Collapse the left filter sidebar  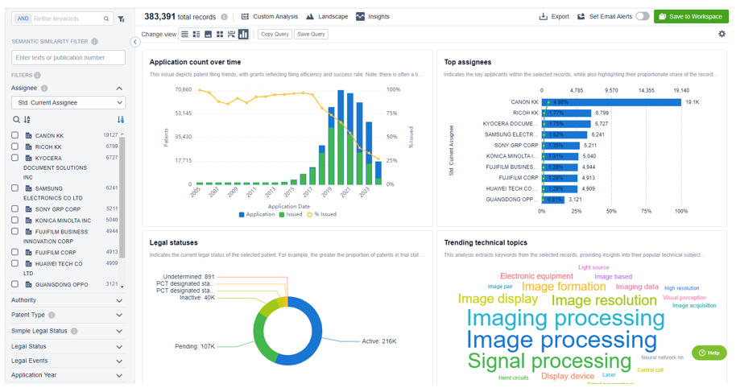coord(135,42)
